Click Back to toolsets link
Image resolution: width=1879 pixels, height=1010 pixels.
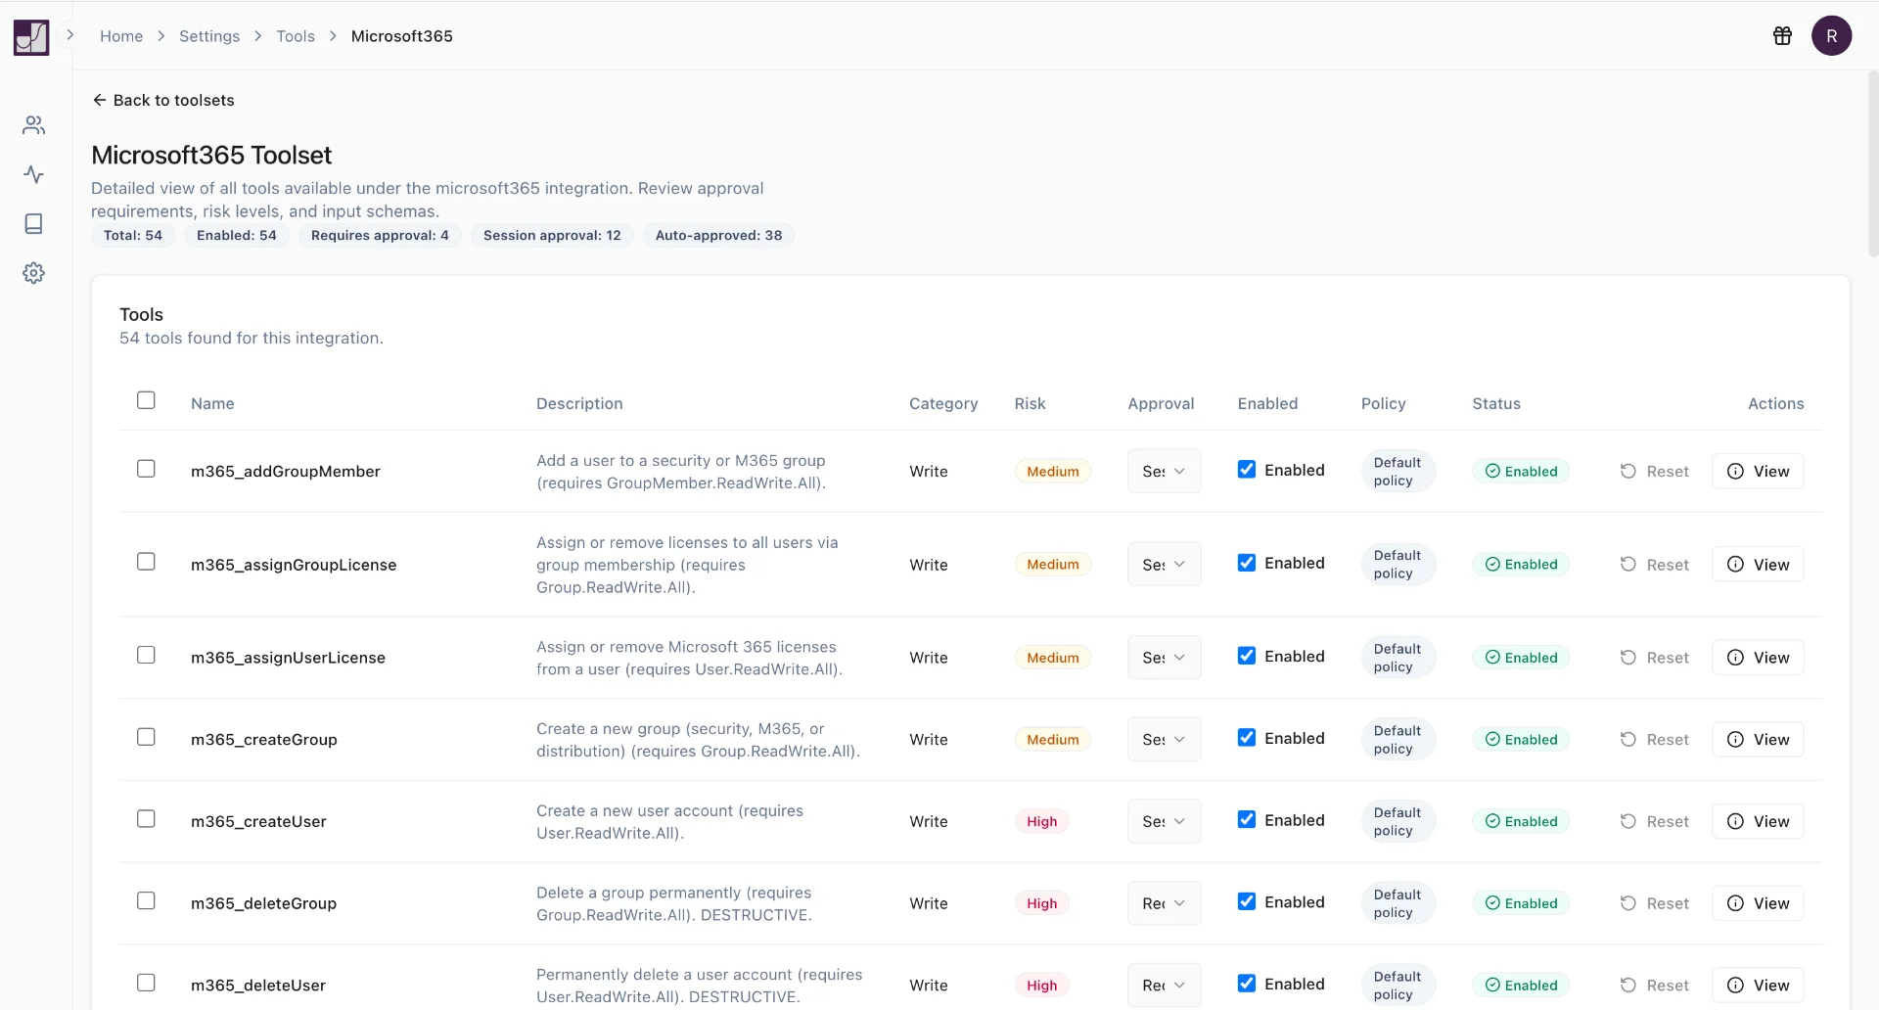tap(163, 100)
